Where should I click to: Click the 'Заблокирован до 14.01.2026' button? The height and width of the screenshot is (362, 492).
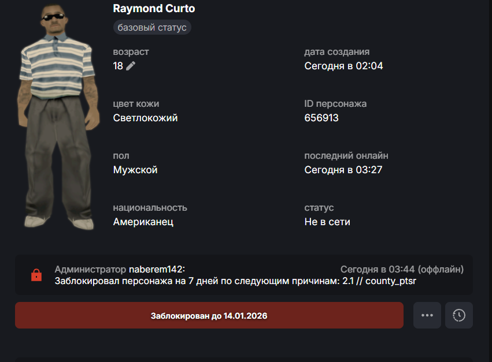209,315
